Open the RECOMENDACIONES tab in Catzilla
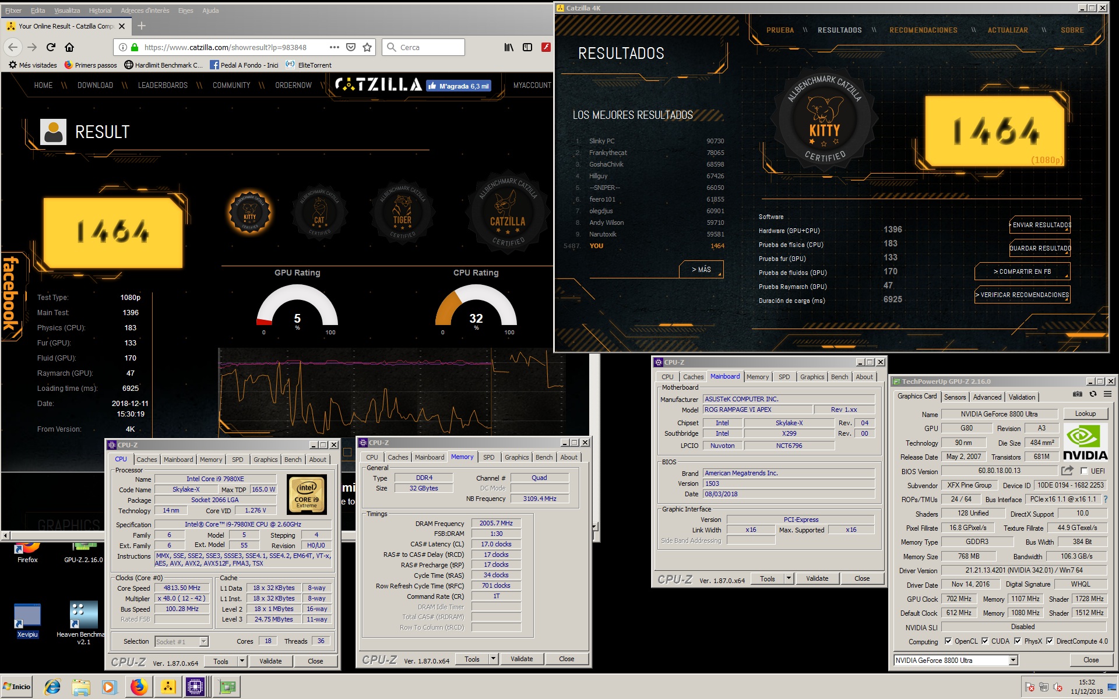1119x699 pixels. point(923,30)
